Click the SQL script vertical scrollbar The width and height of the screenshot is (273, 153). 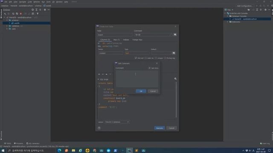(176, 100)
